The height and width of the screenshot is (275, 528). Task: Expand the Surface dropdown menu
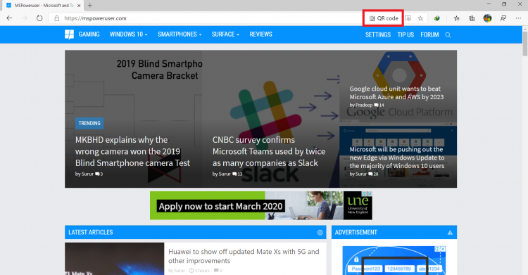[x=225, y=34]
